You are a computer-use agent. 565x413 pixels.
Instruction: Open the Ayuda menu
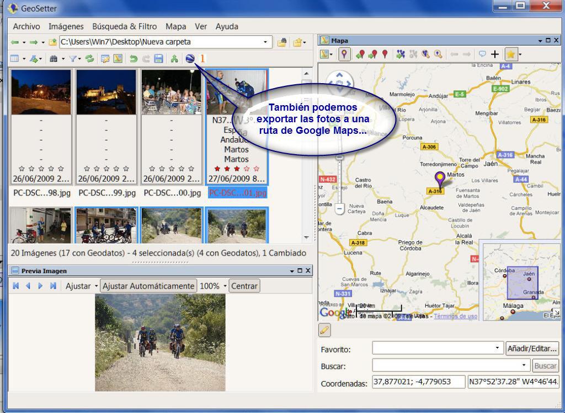(227, 26)
